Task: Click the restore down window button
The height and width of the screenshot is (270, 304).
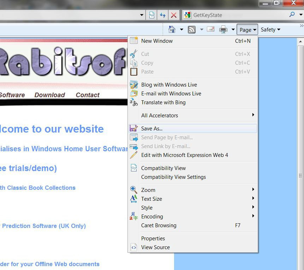Action: [277, 3]
